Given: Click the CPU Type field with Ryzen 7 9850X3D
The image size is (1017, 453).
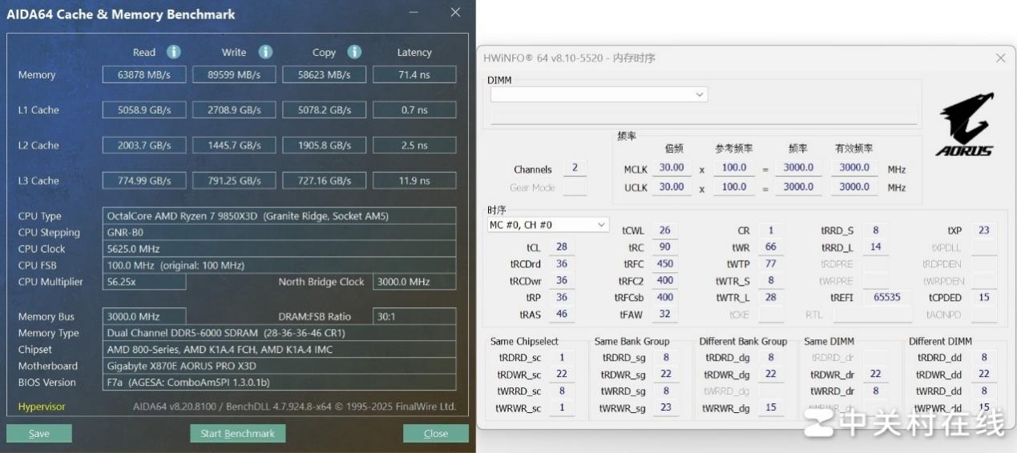Looking at the screenshot, I should tap(280, 216).
